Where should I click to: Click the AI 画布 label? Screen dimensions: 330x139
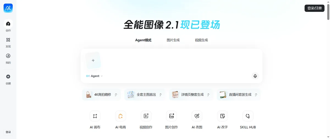point(95,127)
